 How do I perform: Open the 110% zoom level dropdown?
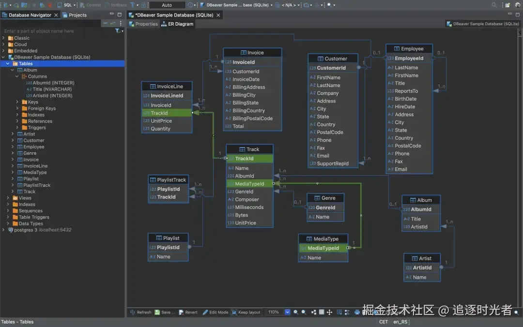287,312
